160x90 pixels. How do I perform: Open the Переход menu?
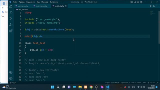click(x=44, y=2)
